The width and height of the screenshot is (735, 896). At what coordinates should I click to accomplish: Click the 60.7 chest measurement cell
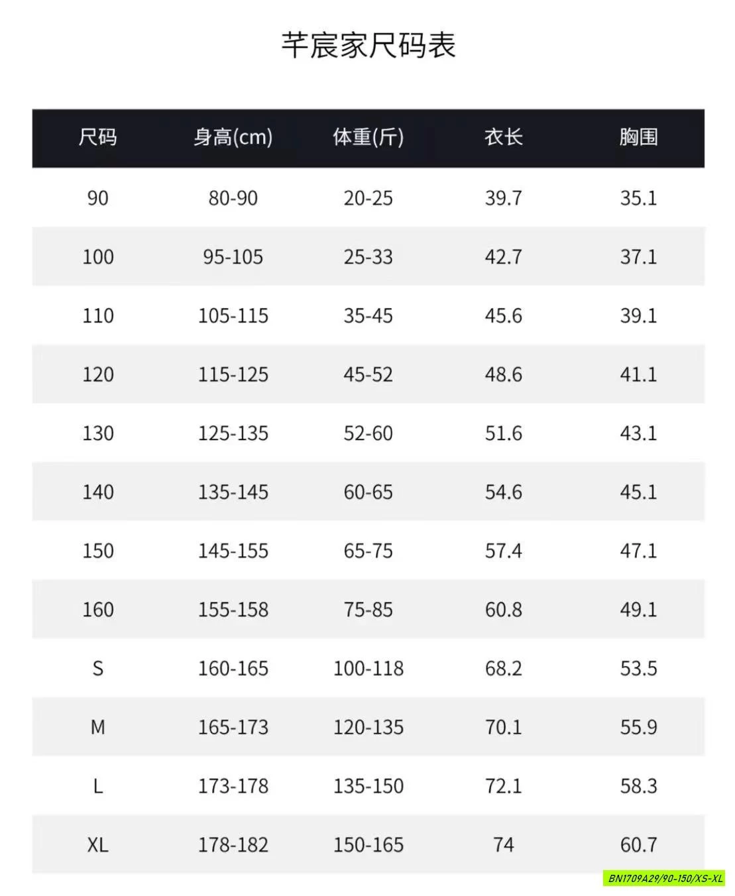pyautogui.click(x=638, y=844)
